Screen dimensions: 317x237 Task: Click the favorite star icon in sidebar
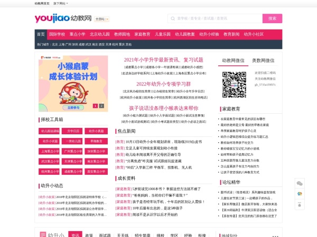[x=300, y=204]
